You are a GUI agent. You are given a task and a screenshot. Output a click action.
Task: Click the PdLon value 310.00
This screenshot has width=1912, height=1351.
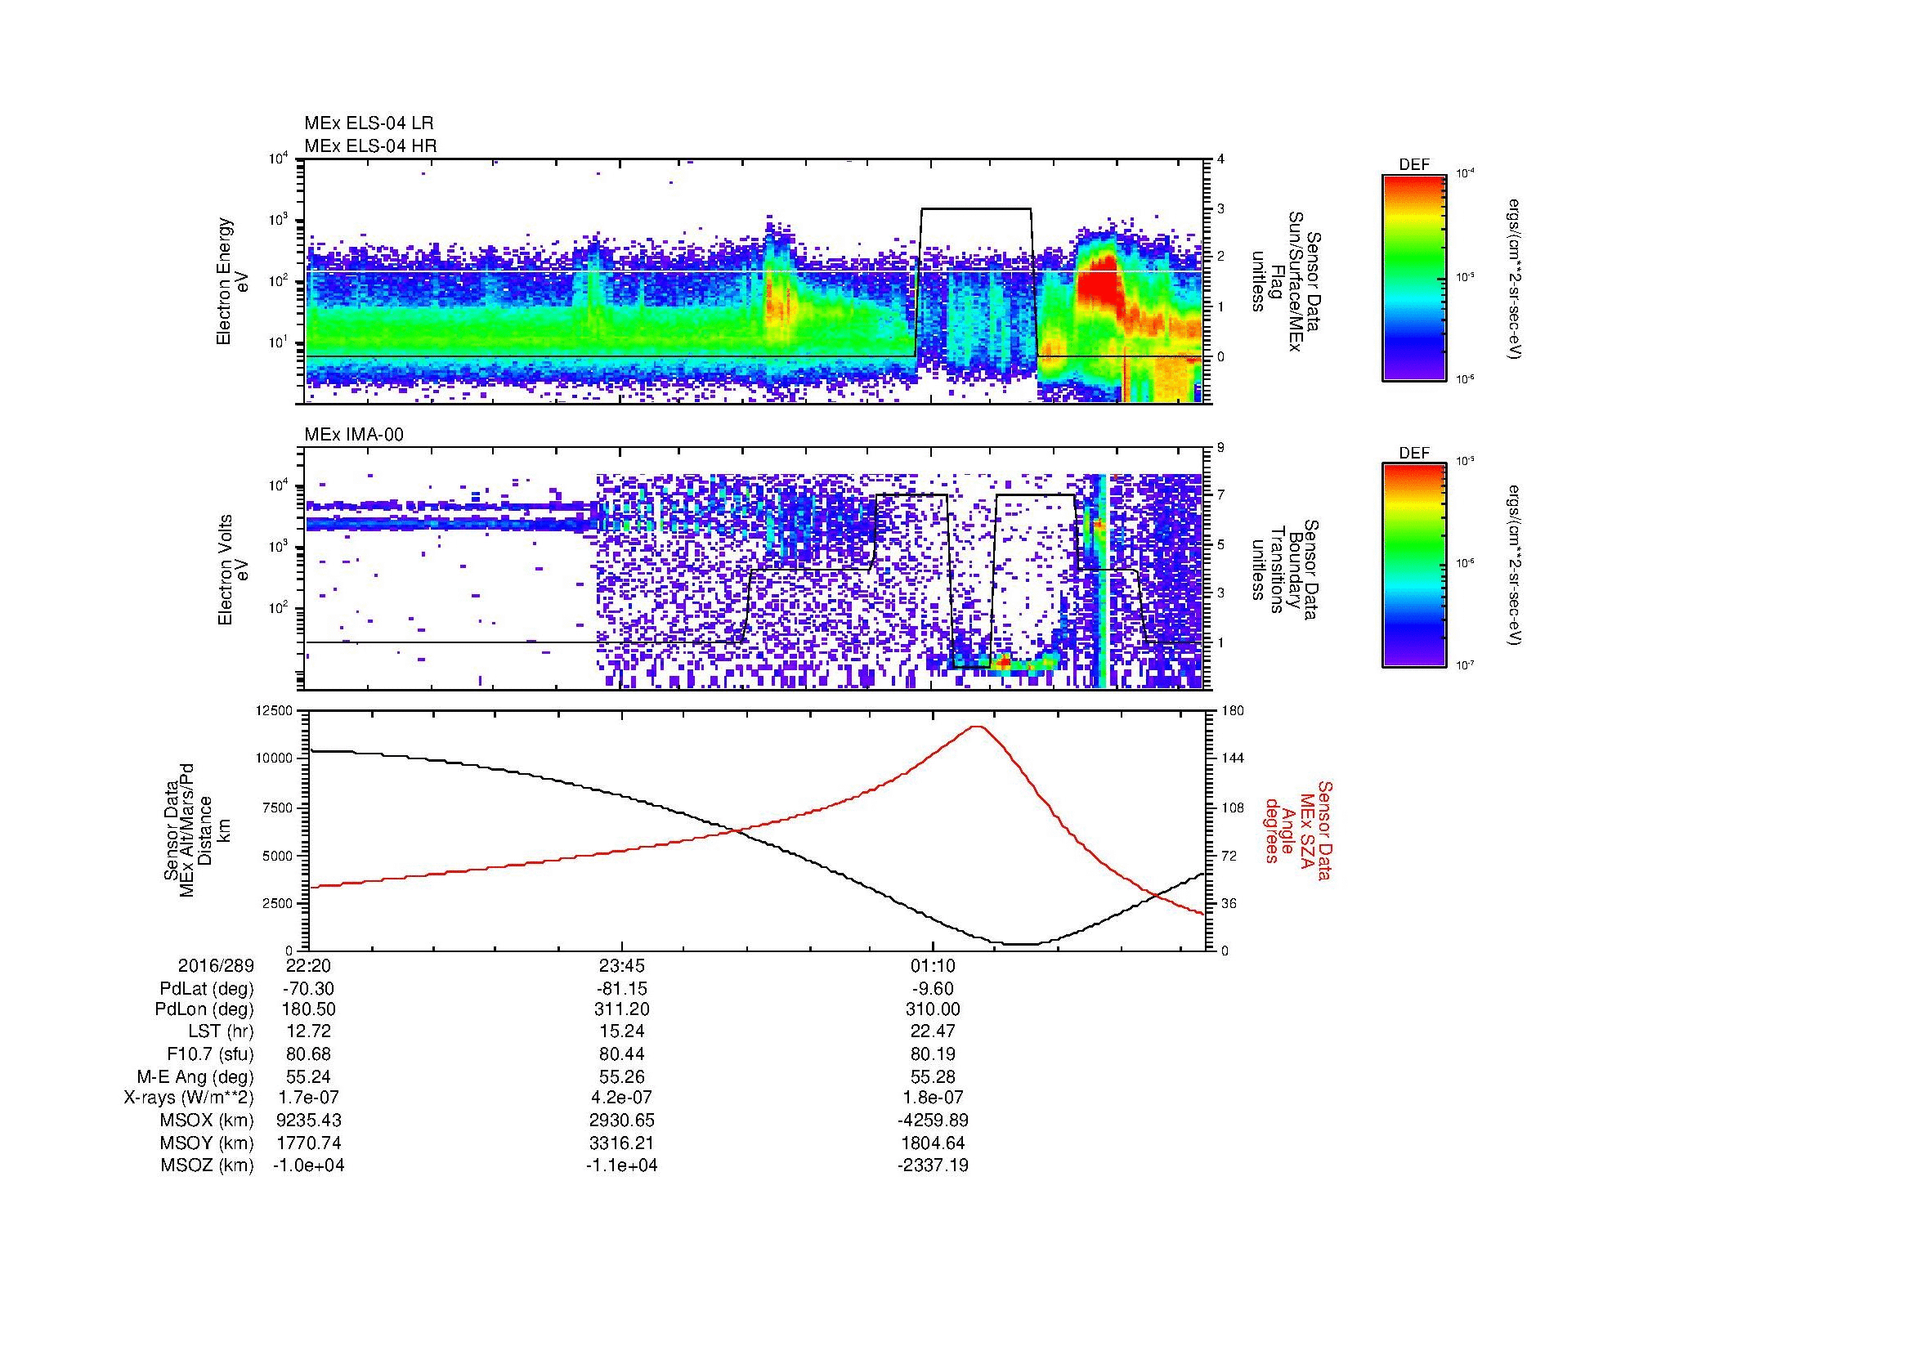click(x=933, y=1009)
